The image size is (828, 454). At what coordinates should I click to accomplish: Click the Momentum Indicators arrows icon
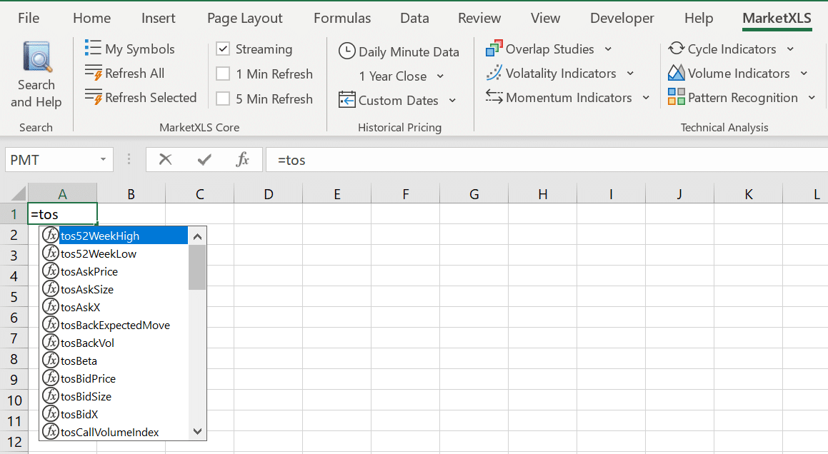coord(494,96)
